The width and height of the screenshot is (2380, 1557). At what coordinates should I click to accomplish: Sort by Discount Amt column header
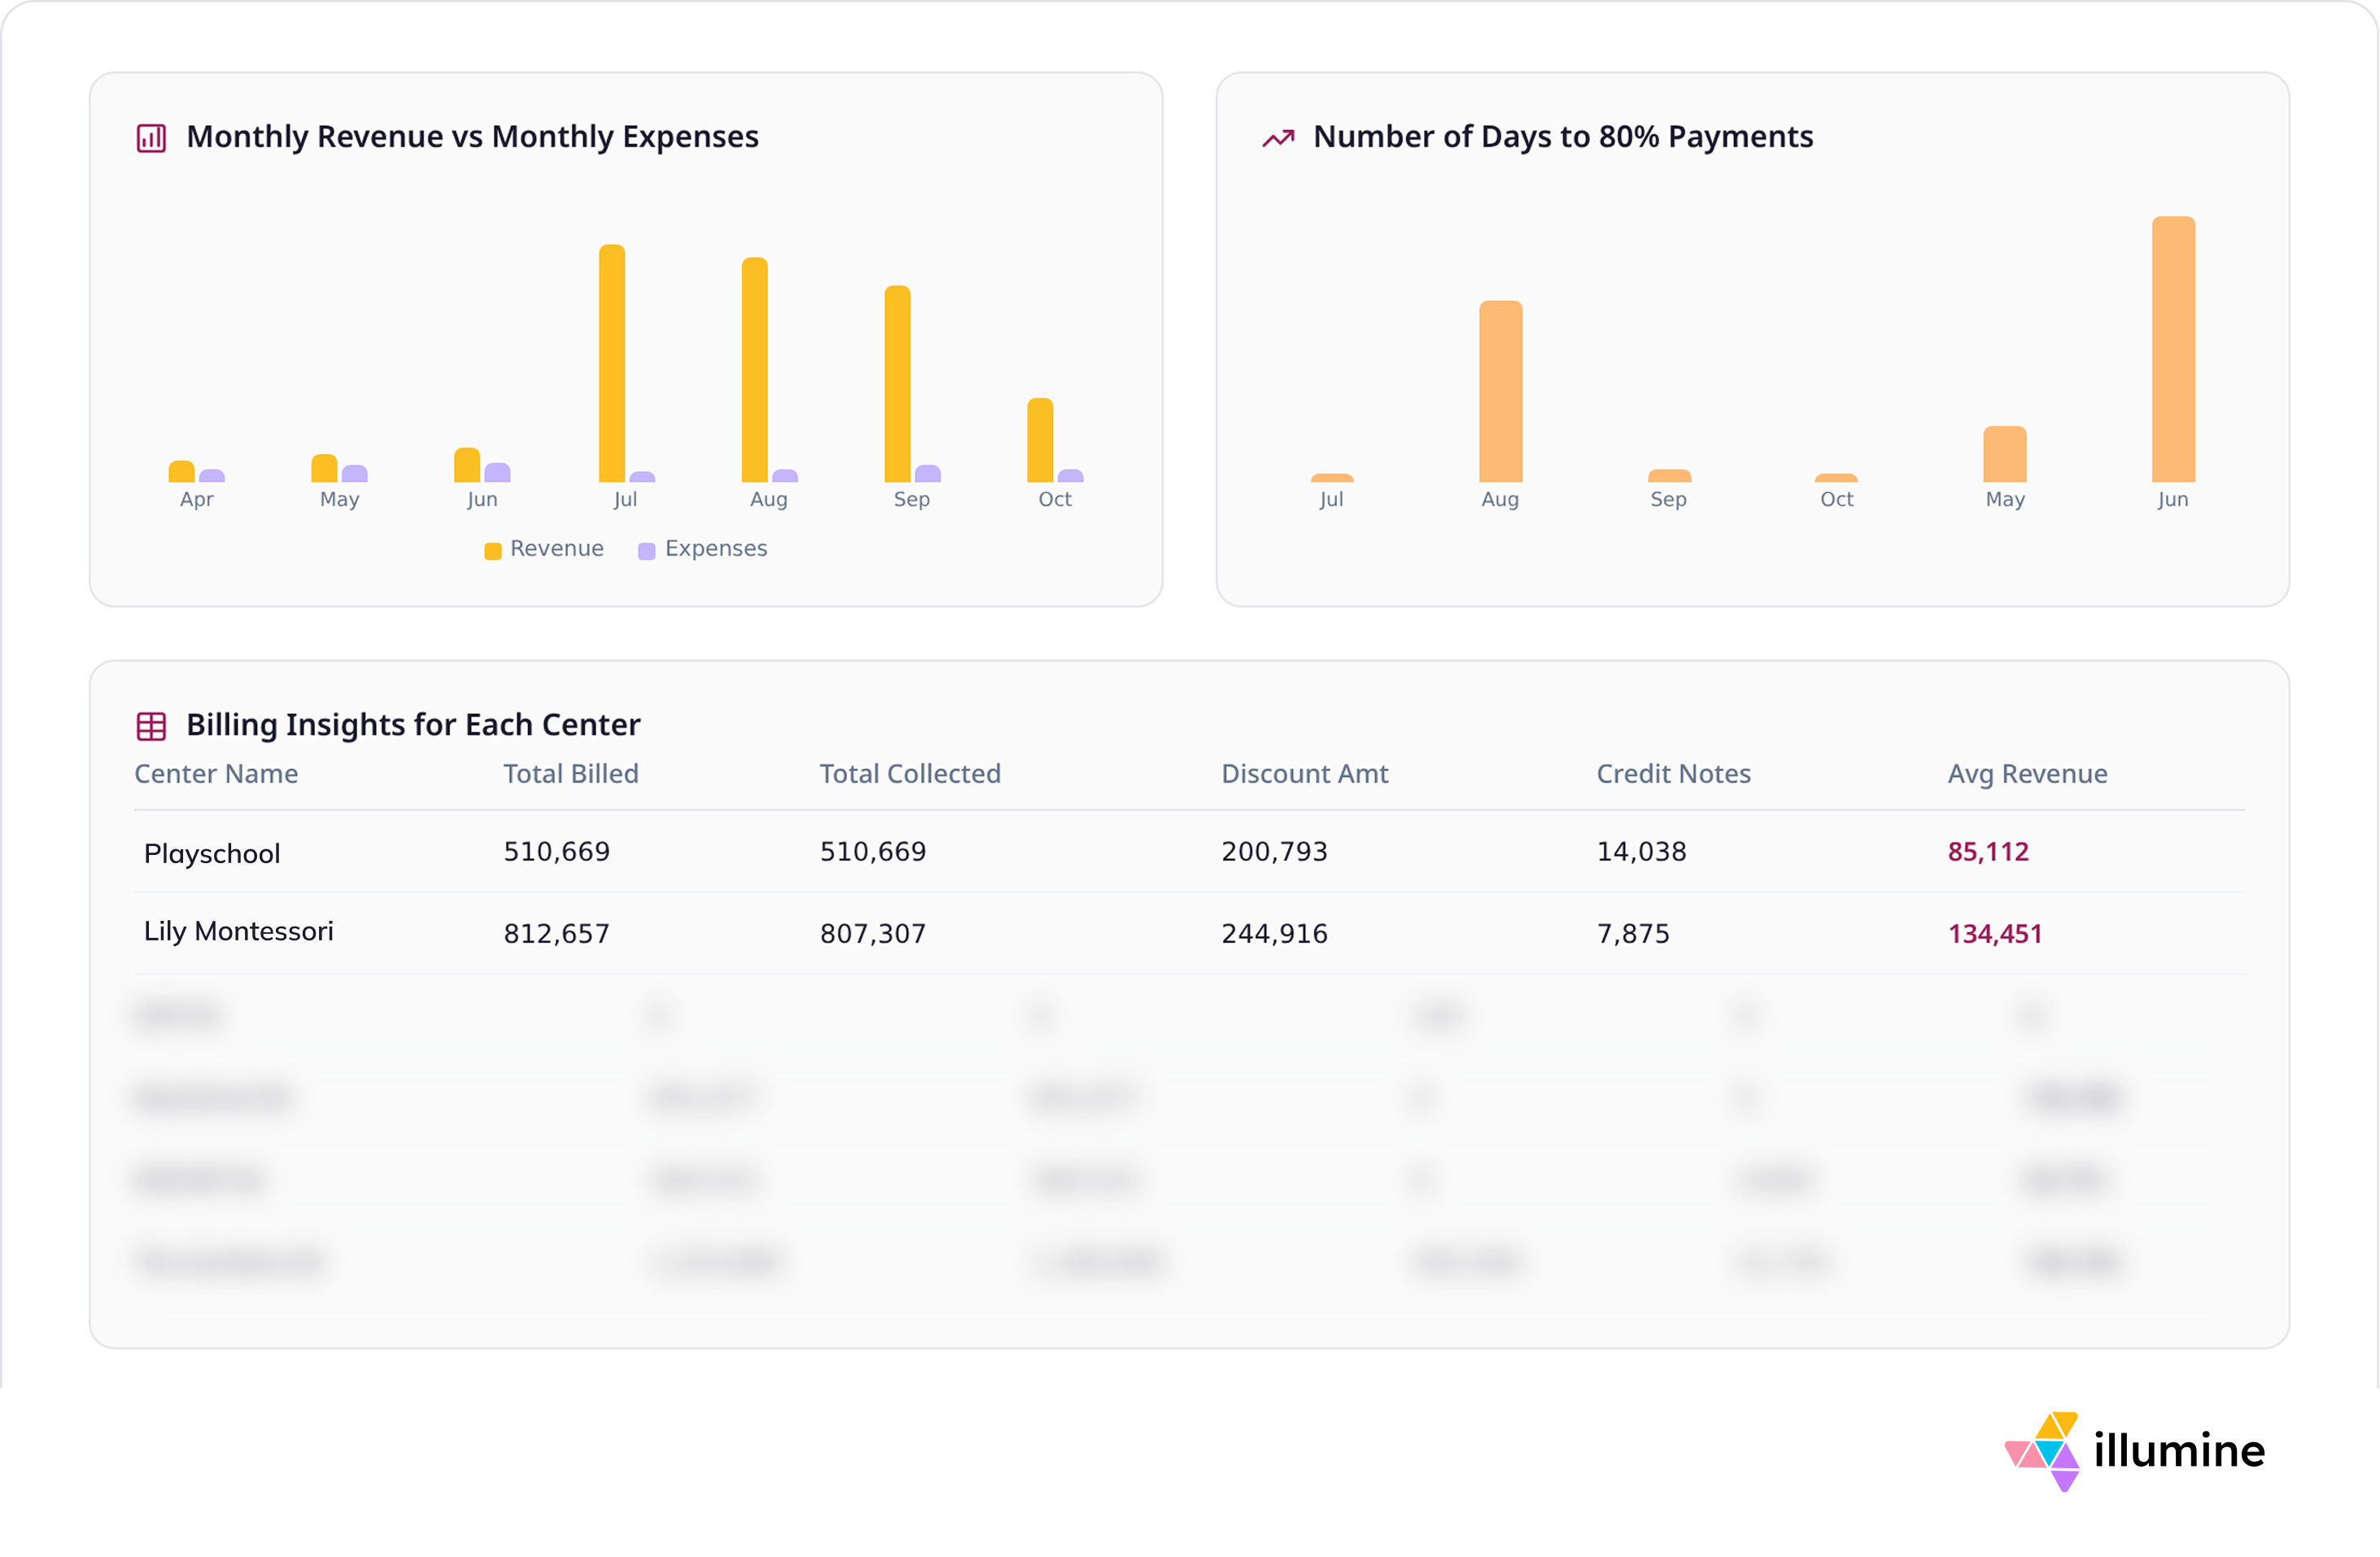pos(1304,773)
